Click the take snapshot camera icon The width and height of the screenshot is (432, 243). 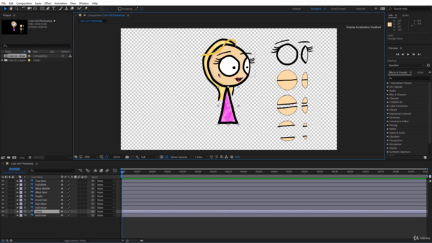click(127, 157)
